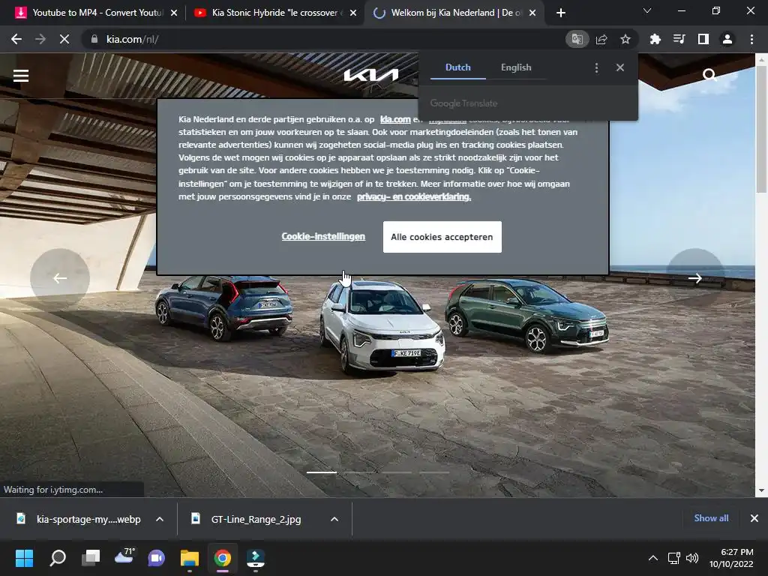Open Windows taskbar search
The height and width of the screenshot is (576, 768).
click(x=58, y=558)
